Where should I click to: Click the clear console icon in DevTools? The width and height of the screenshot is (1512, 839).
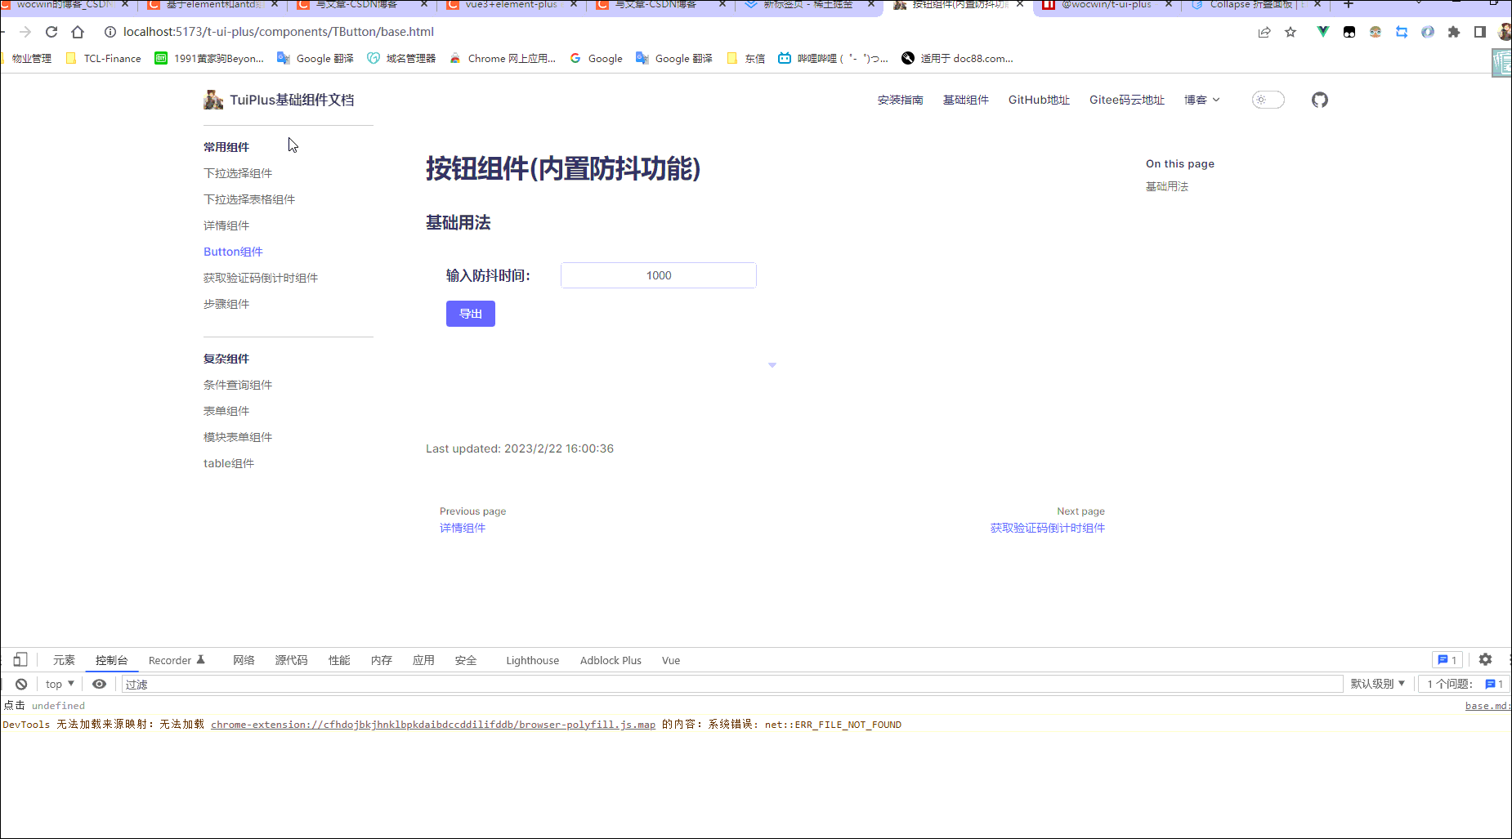21,684
